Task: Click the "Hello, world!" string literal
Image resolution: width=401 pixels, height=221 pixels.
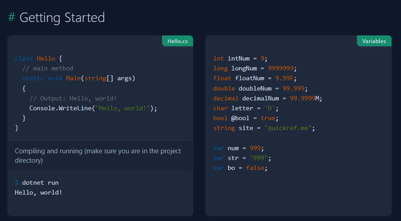Action: [123, 108]
